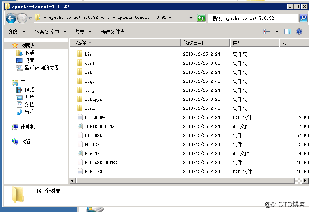The height and width of the screenshot is (212, 309).
Task: Open 最近访问的位置 in the navigation pane
Action: tap(41, 68)
